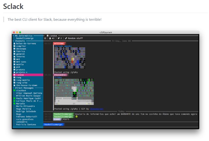Click the Friday, June 08 date divider label
209x141 pixels.
click(x=121, y=41)
